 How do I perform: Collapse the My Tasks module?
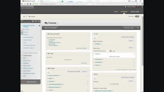47,53
